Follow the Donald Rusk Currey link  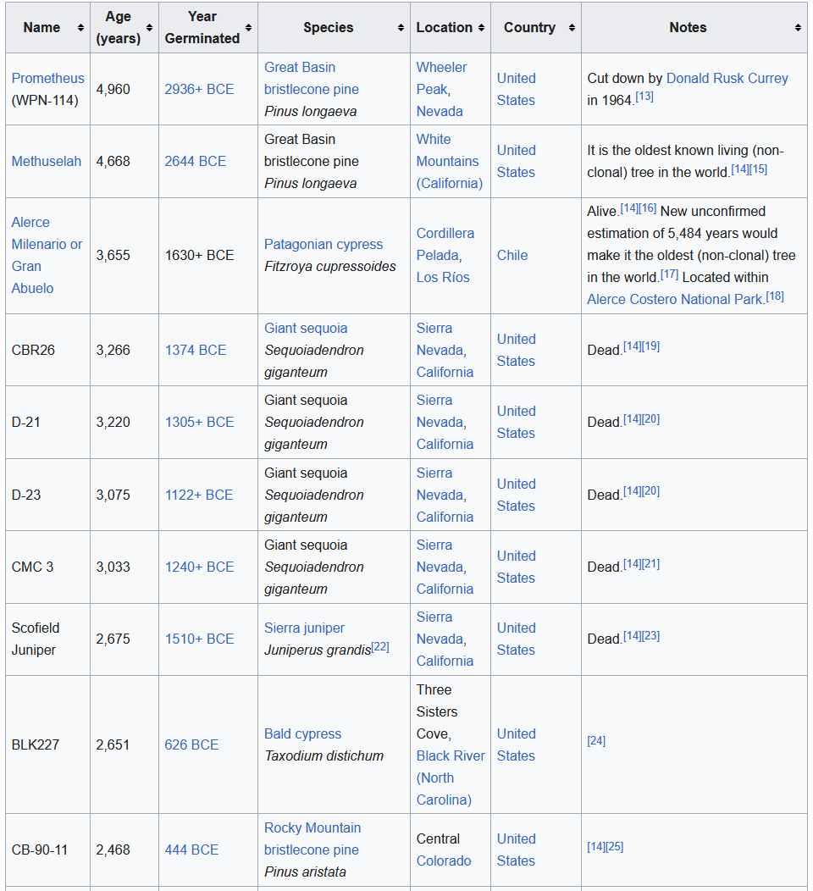pyautogui.click(x=727, y=78)
